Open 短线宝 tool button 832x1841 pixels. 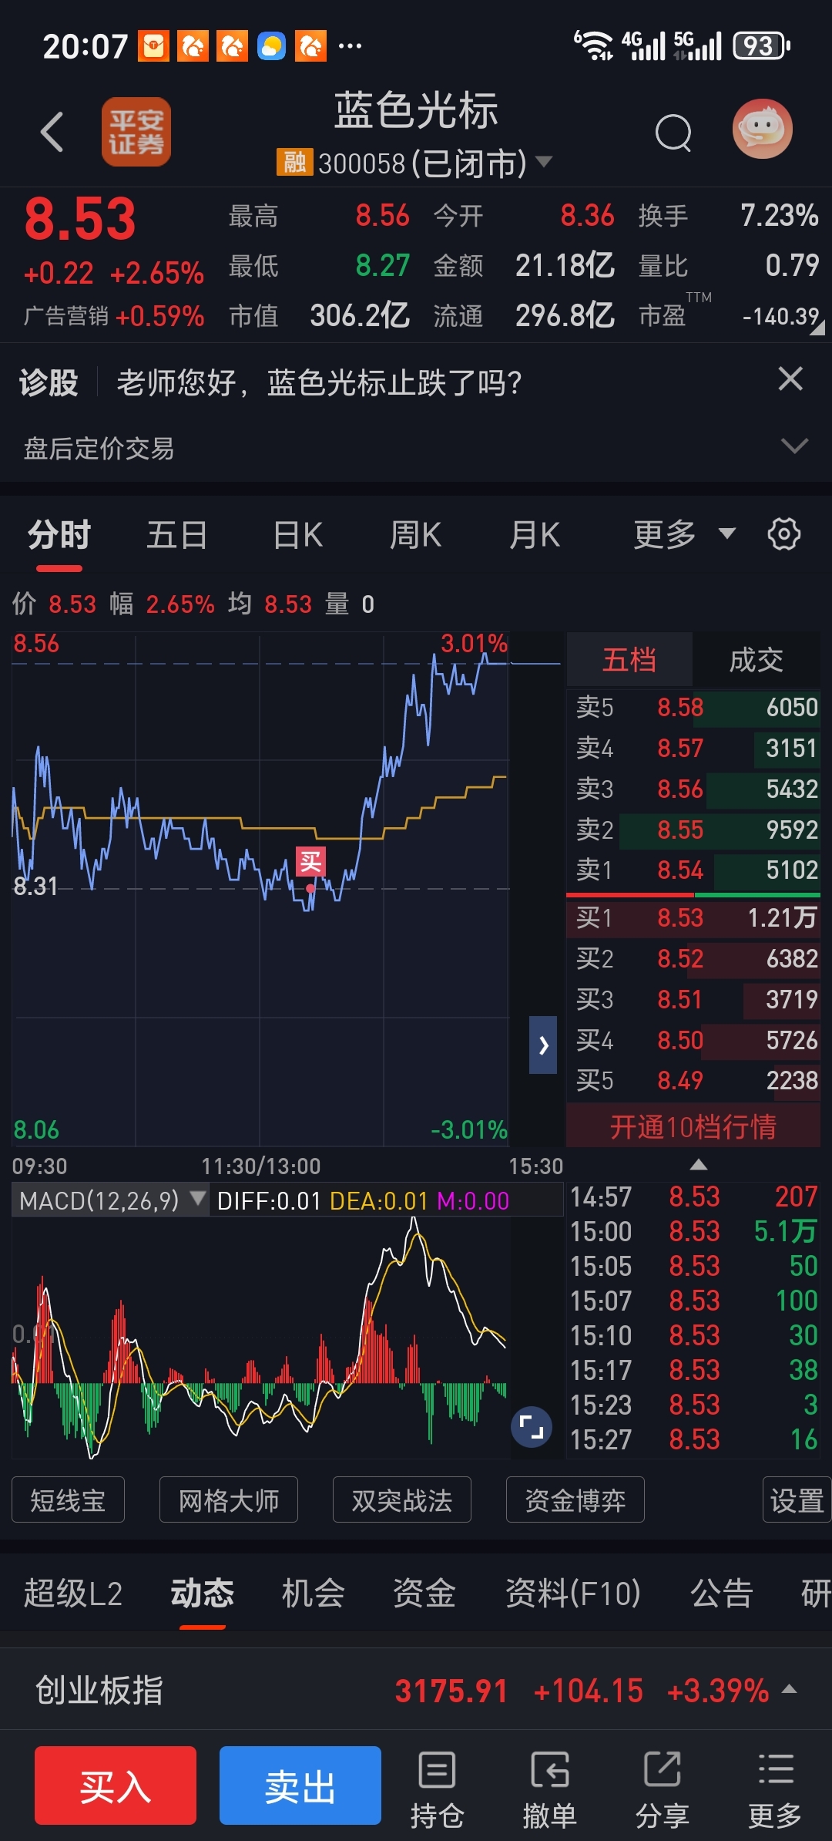(x=68, y=1499)
